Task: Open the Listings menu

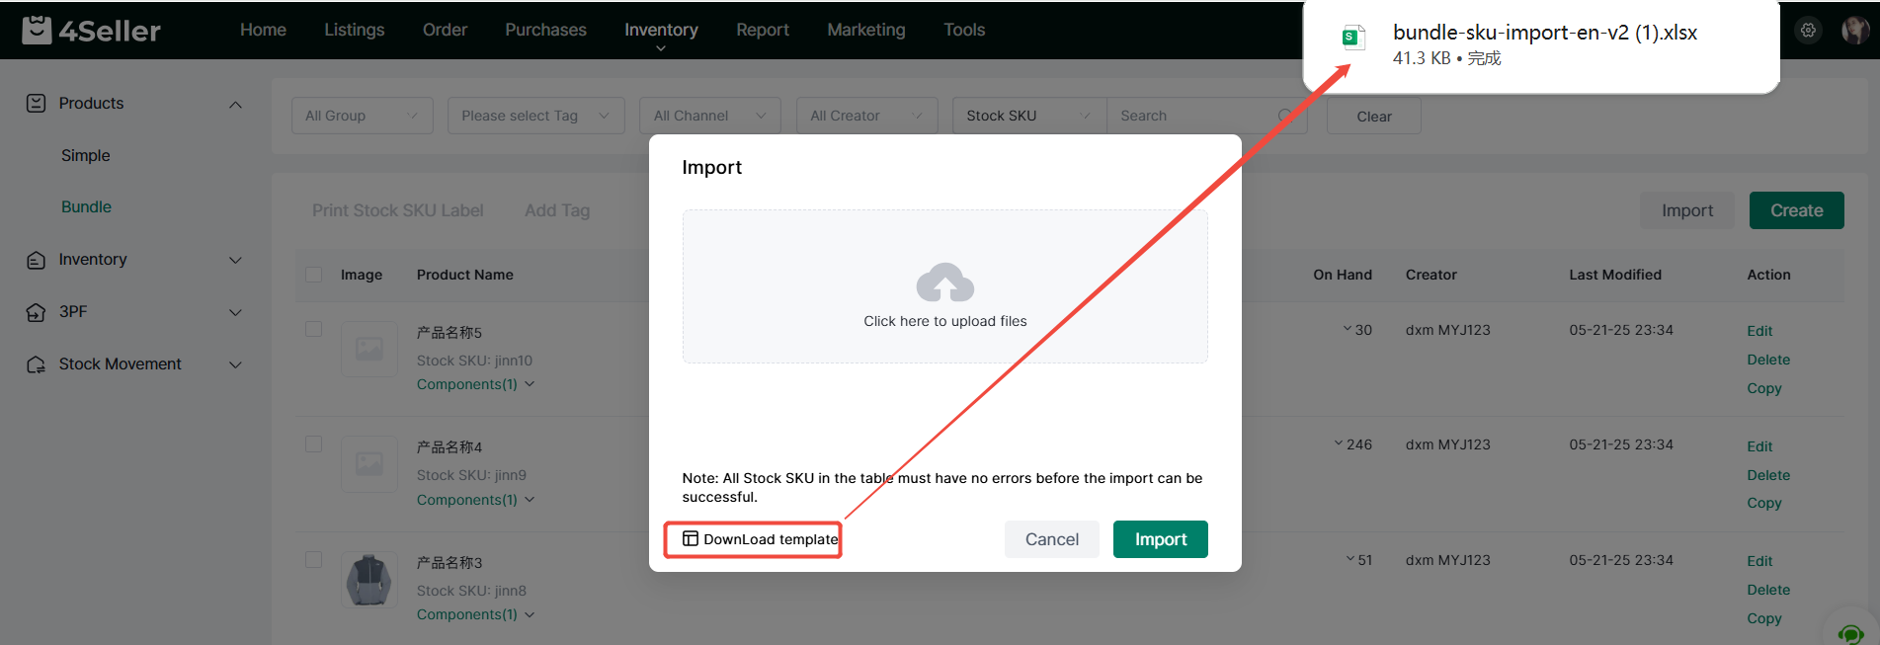Action: tap(355, 30)
